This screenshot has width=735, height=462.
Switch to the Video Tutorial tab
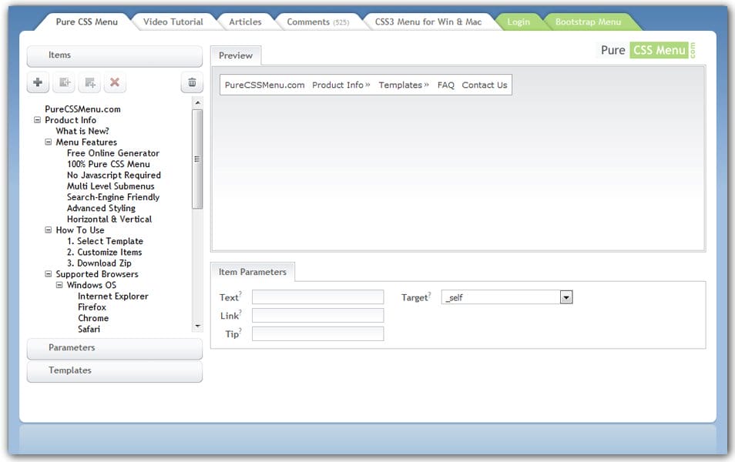[x=173, y=22]
